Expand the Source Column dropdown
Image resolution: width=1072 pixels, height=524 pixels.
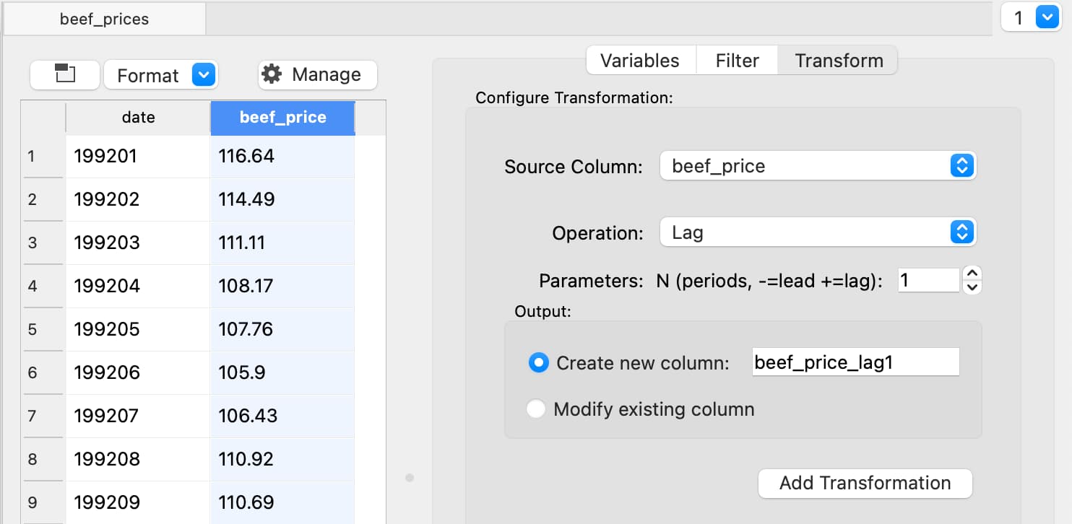[x=817, y=166]
